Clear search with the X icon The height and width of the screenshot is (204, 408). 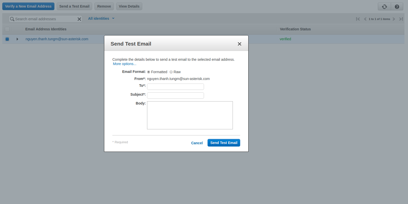click(x=79, y=19)
